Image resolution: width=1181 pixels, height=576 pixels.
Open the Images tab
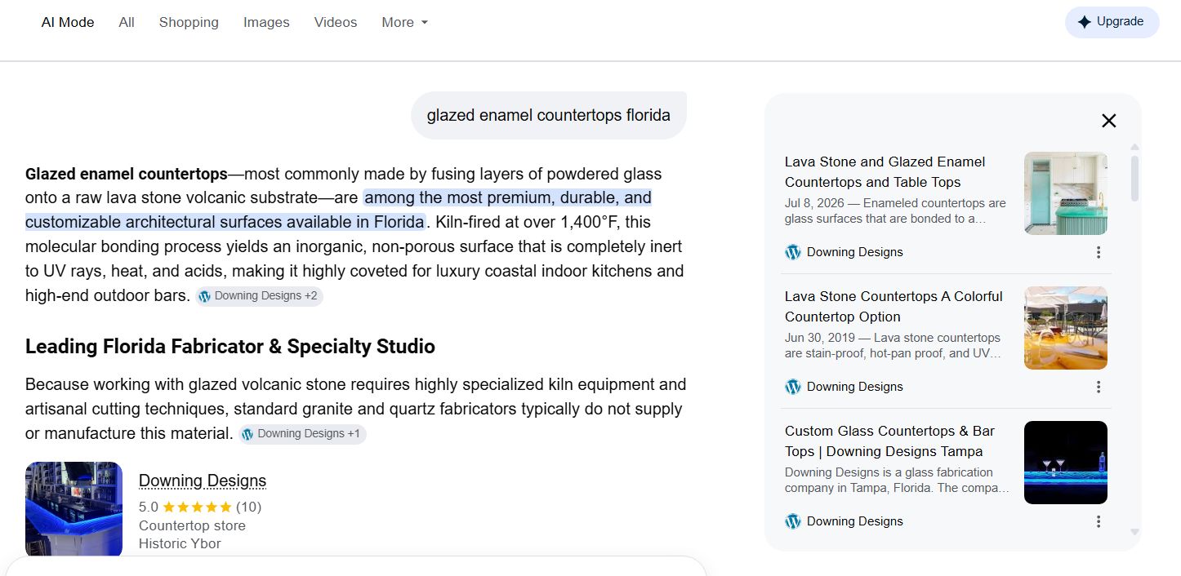click(266, 23)
